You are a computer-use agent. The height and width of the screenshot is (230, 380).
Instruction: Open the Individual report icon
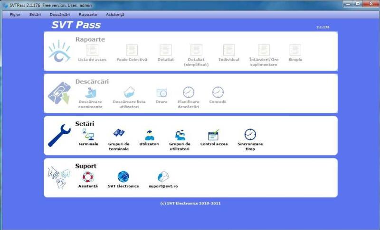229,50
